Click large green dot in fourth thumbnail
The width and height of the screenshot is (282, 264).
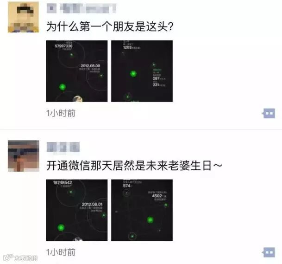coord(150,220)
